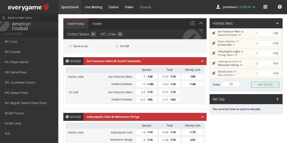Click the back to main menu arrow icon

[4, 18]
